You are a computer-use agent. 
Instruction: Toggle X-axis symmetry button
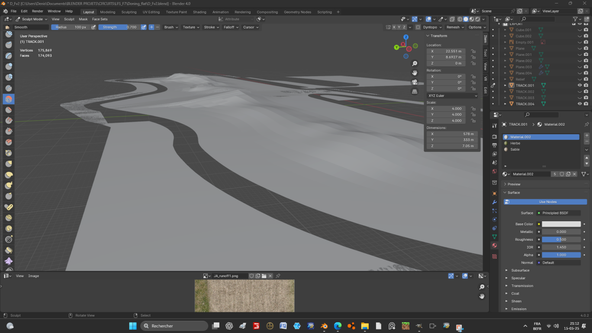click(394, 27)
